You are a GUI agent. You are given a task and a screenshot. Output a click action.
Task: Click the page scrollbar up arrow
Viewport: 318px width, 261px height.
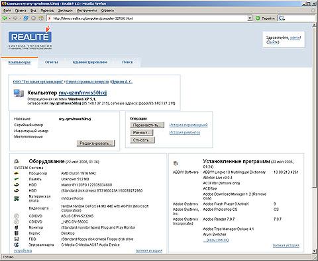(315, 25)
